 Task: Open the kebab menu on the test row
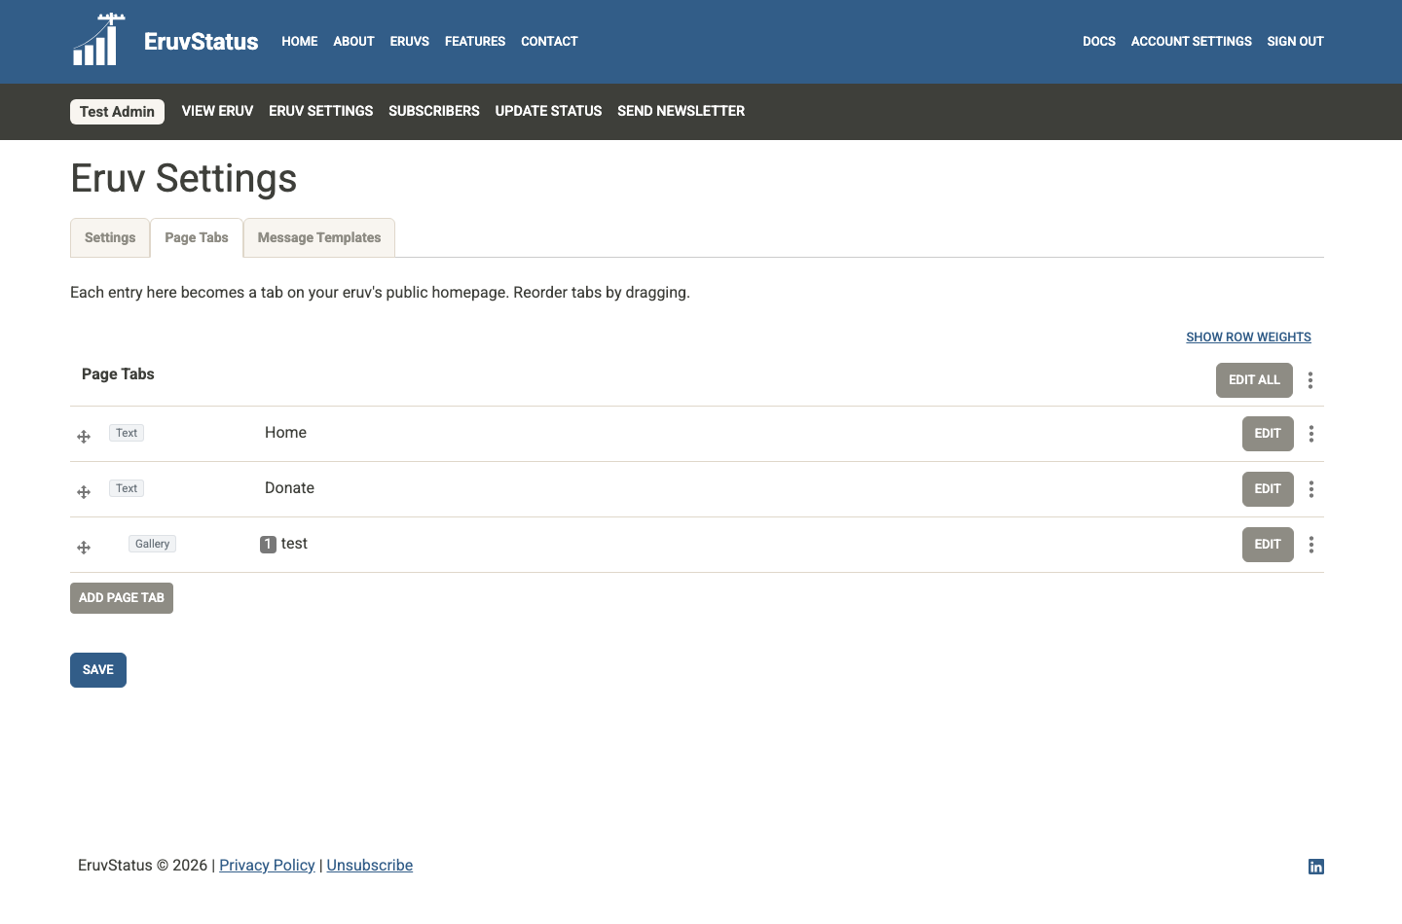click(x=1310, y=545)
